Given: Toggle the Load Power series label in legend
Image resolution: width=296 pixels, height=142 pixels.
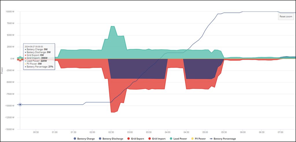Looking at the screenshot, I should tap(180, 139).
